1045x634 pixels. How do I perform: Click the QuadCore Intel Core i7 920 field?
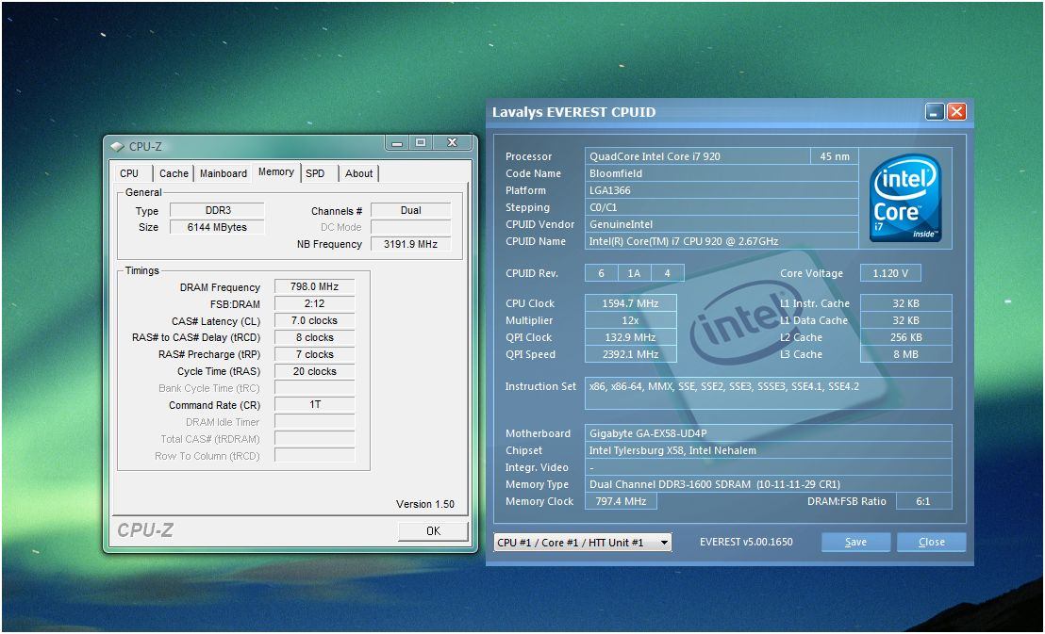coord(697,156)
